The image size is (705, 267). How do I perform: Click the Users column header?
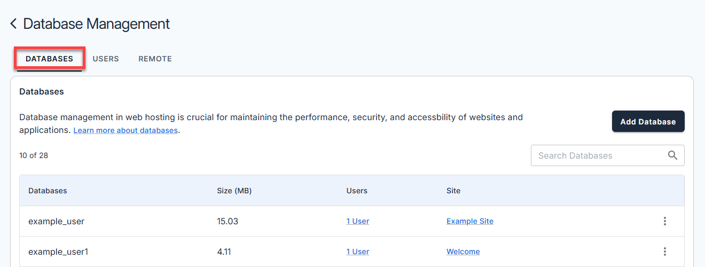point(357,191)
